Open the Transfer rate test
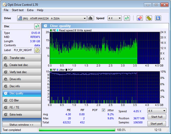171x134 pixels. coord(22,58)
